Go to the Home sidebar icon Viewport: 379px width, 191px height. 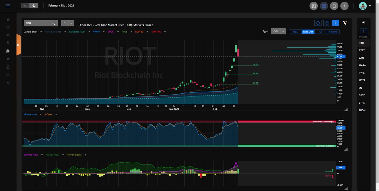pyautogui.click(x=8, y=20)
